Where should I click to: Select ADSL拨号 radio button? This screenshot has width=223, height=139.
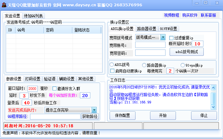[112, 65]
